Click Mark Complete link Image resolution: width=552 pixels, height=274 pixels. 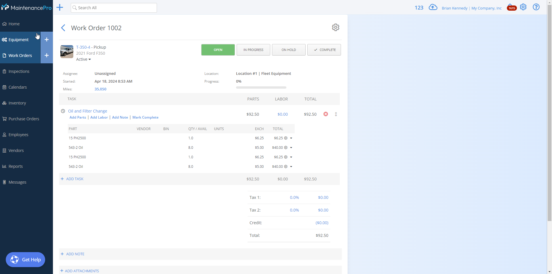click(145, 117)
